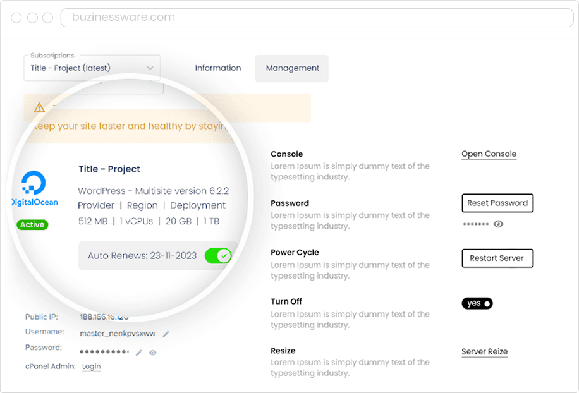Toggle the Auto Renews switch
The height and width of the screenshot is (393, 579).
[218, 256]
